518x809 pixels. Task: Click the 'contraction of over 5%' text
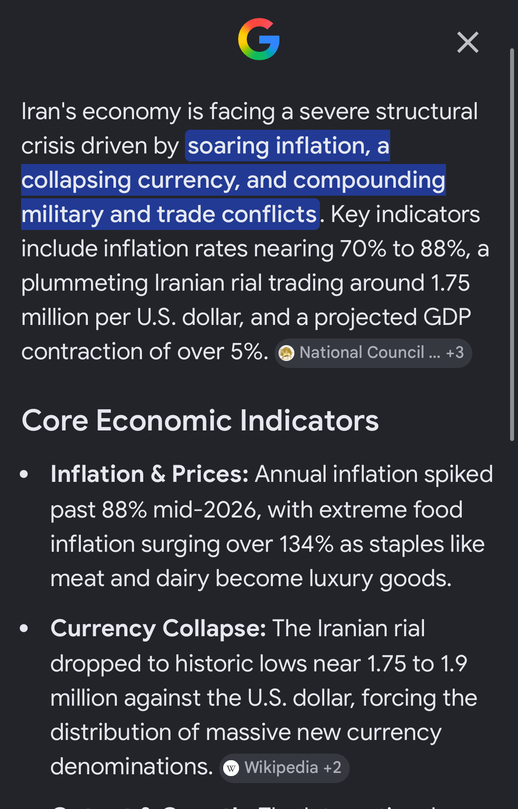(145, 352)
